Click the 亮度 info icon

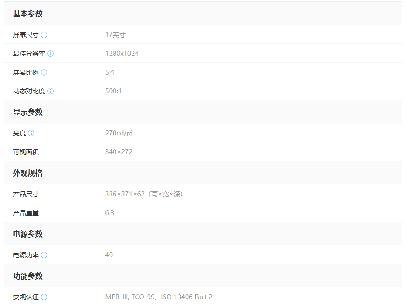point(31,133)
